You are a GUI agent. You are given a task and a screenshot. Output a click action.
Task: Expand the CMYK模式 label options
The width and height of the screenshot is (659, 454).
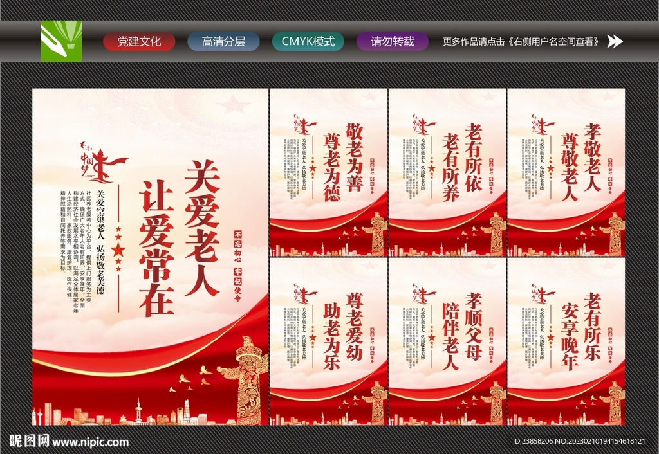click(x=308, y=41)
